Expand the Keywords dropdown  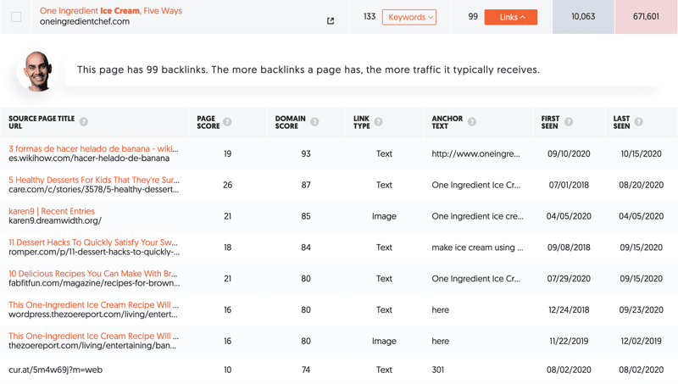(409, 17)
